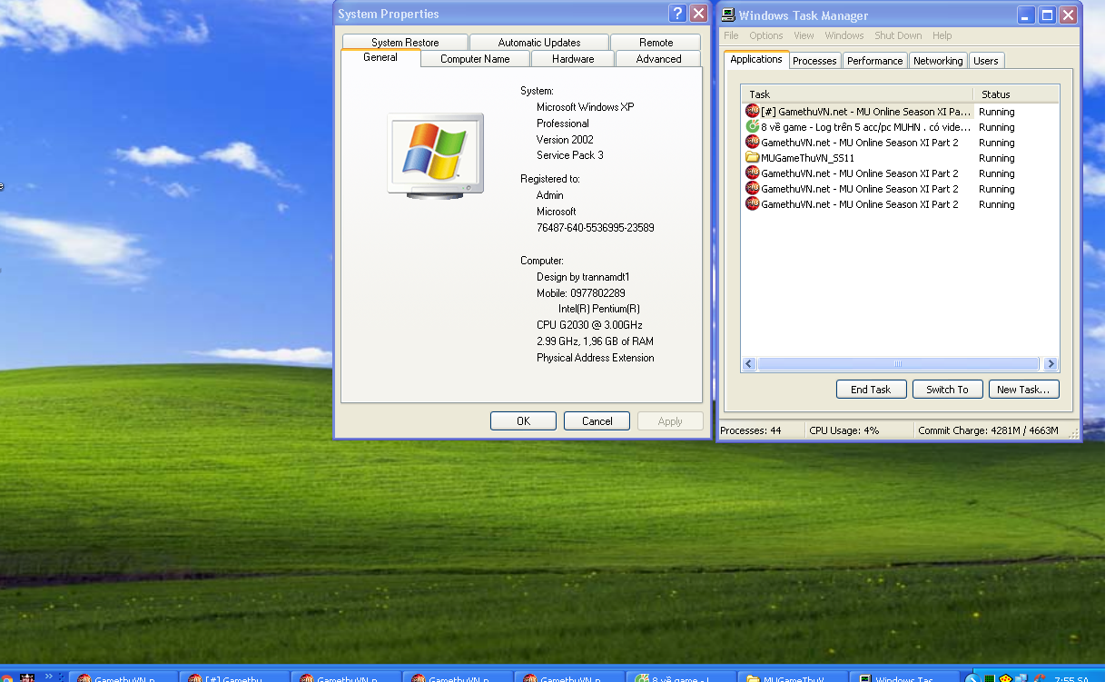1115x682 pixels.
Task: Show hidden system tray icons with the arrow
Action: tap(973, 678)
